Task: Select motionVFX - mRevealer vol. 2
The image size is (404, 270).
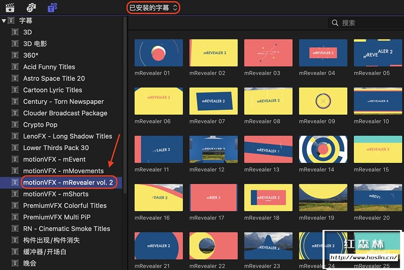Action: click(68, 183)
